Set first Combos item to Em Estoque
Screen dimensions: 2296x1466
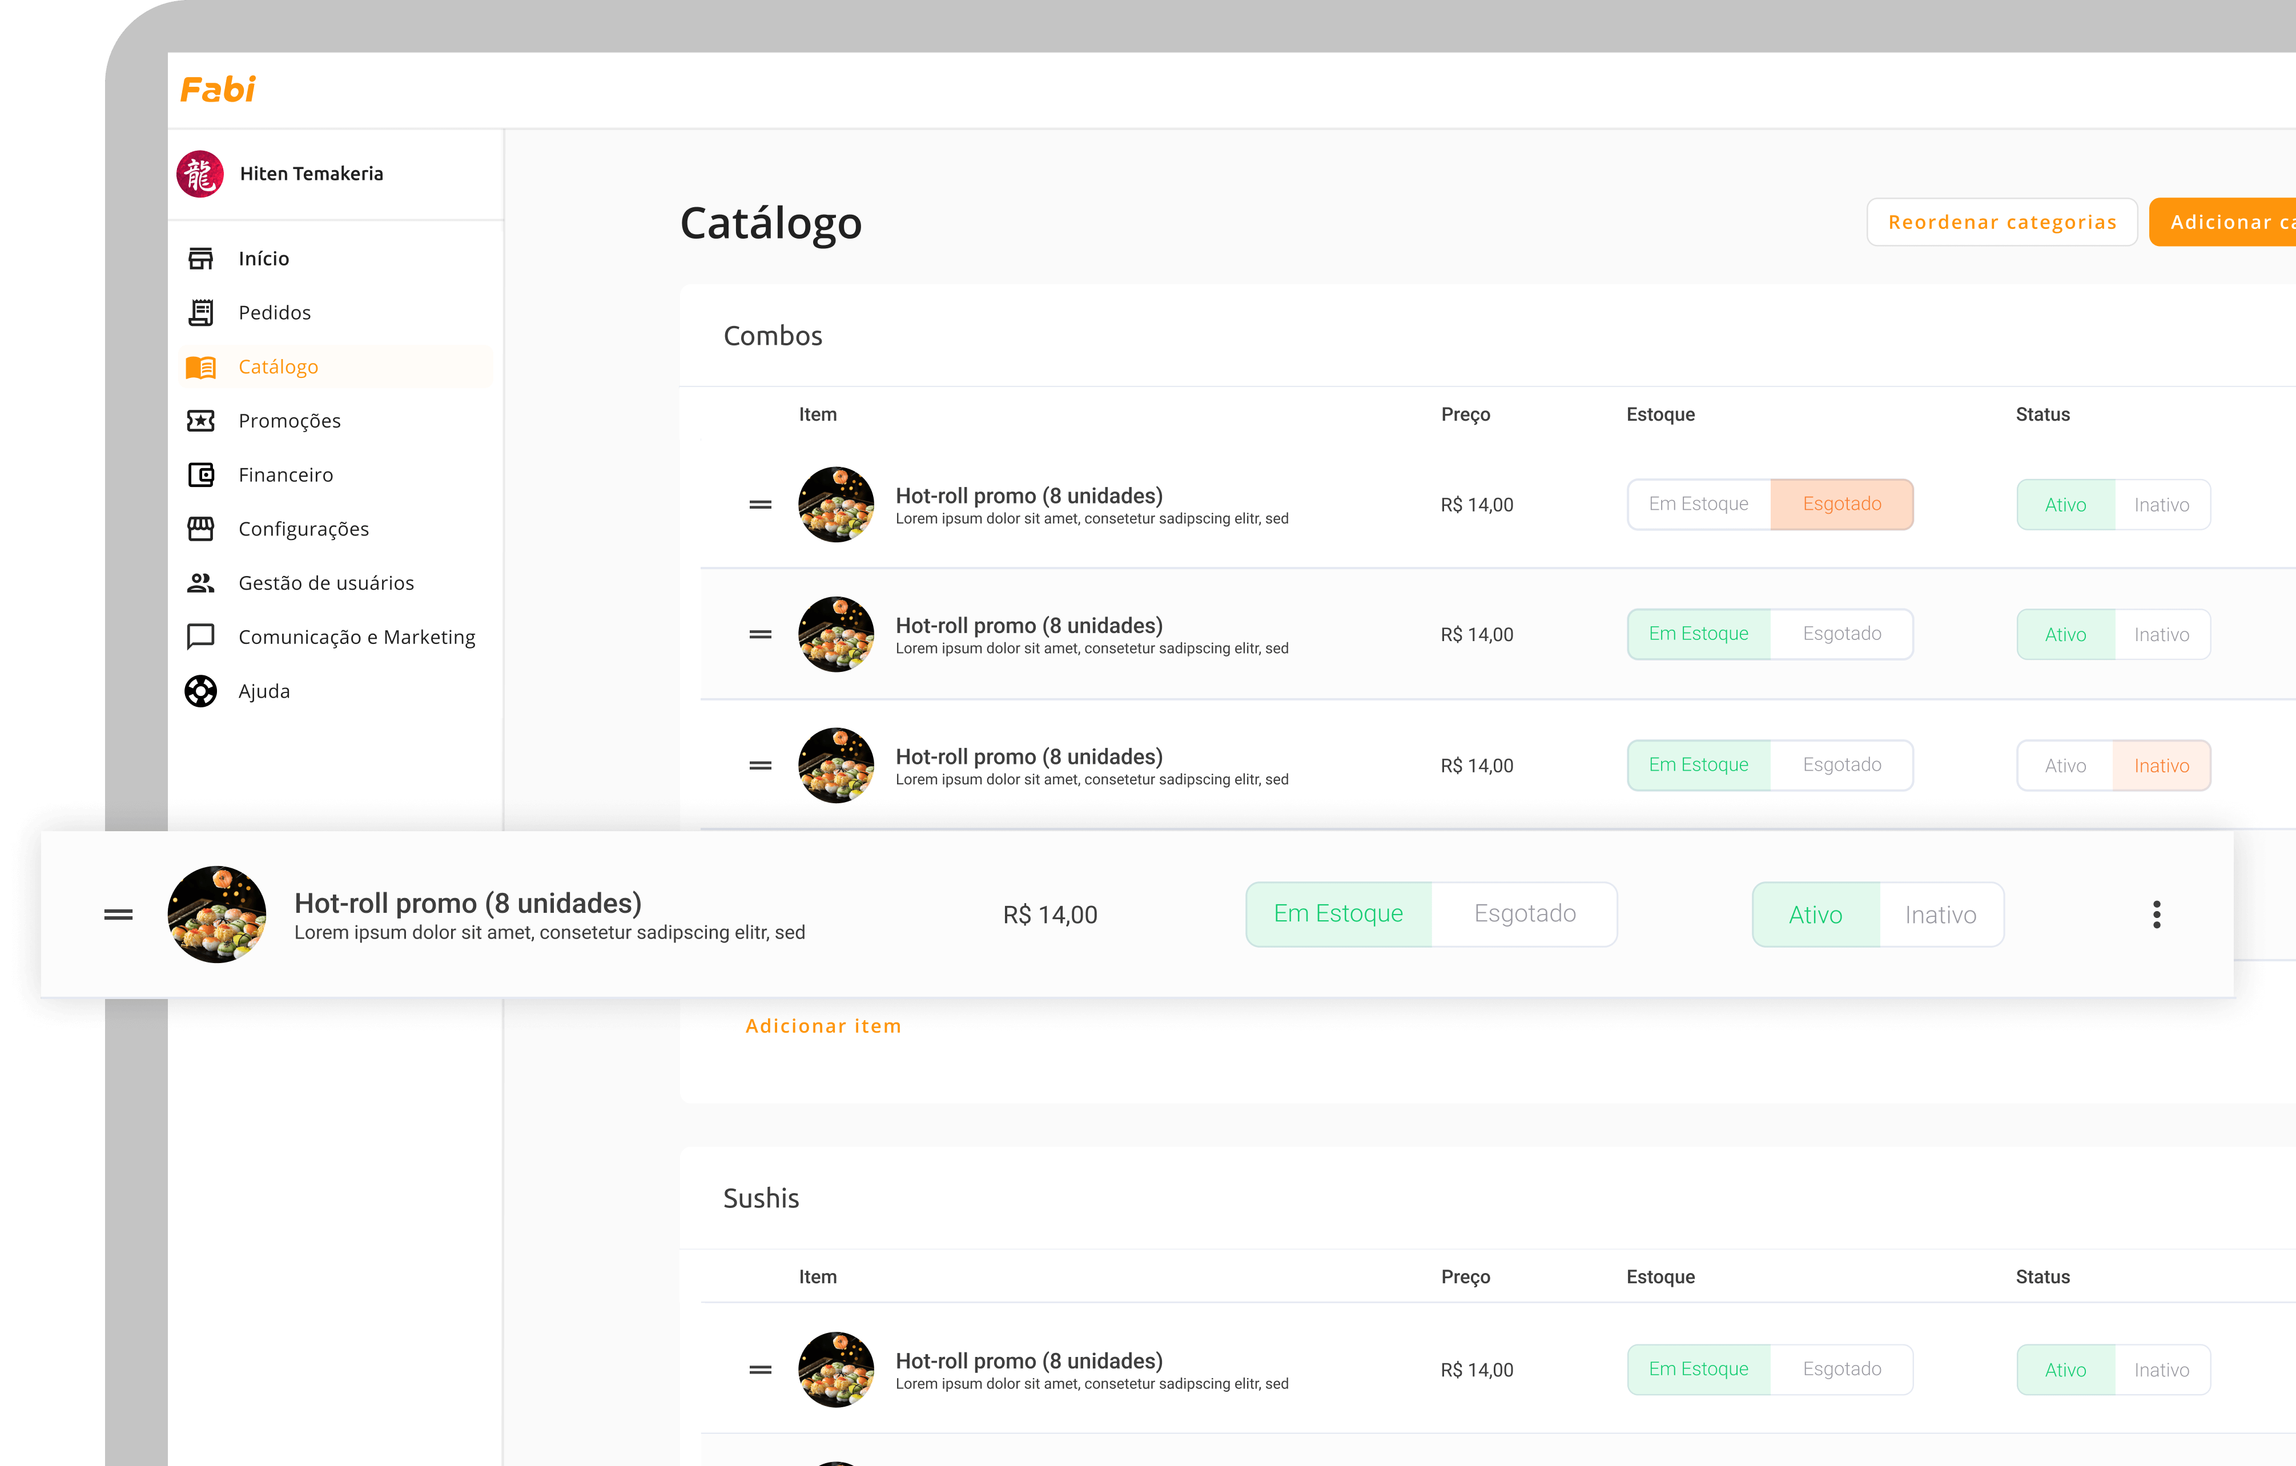coord(1698,504)
